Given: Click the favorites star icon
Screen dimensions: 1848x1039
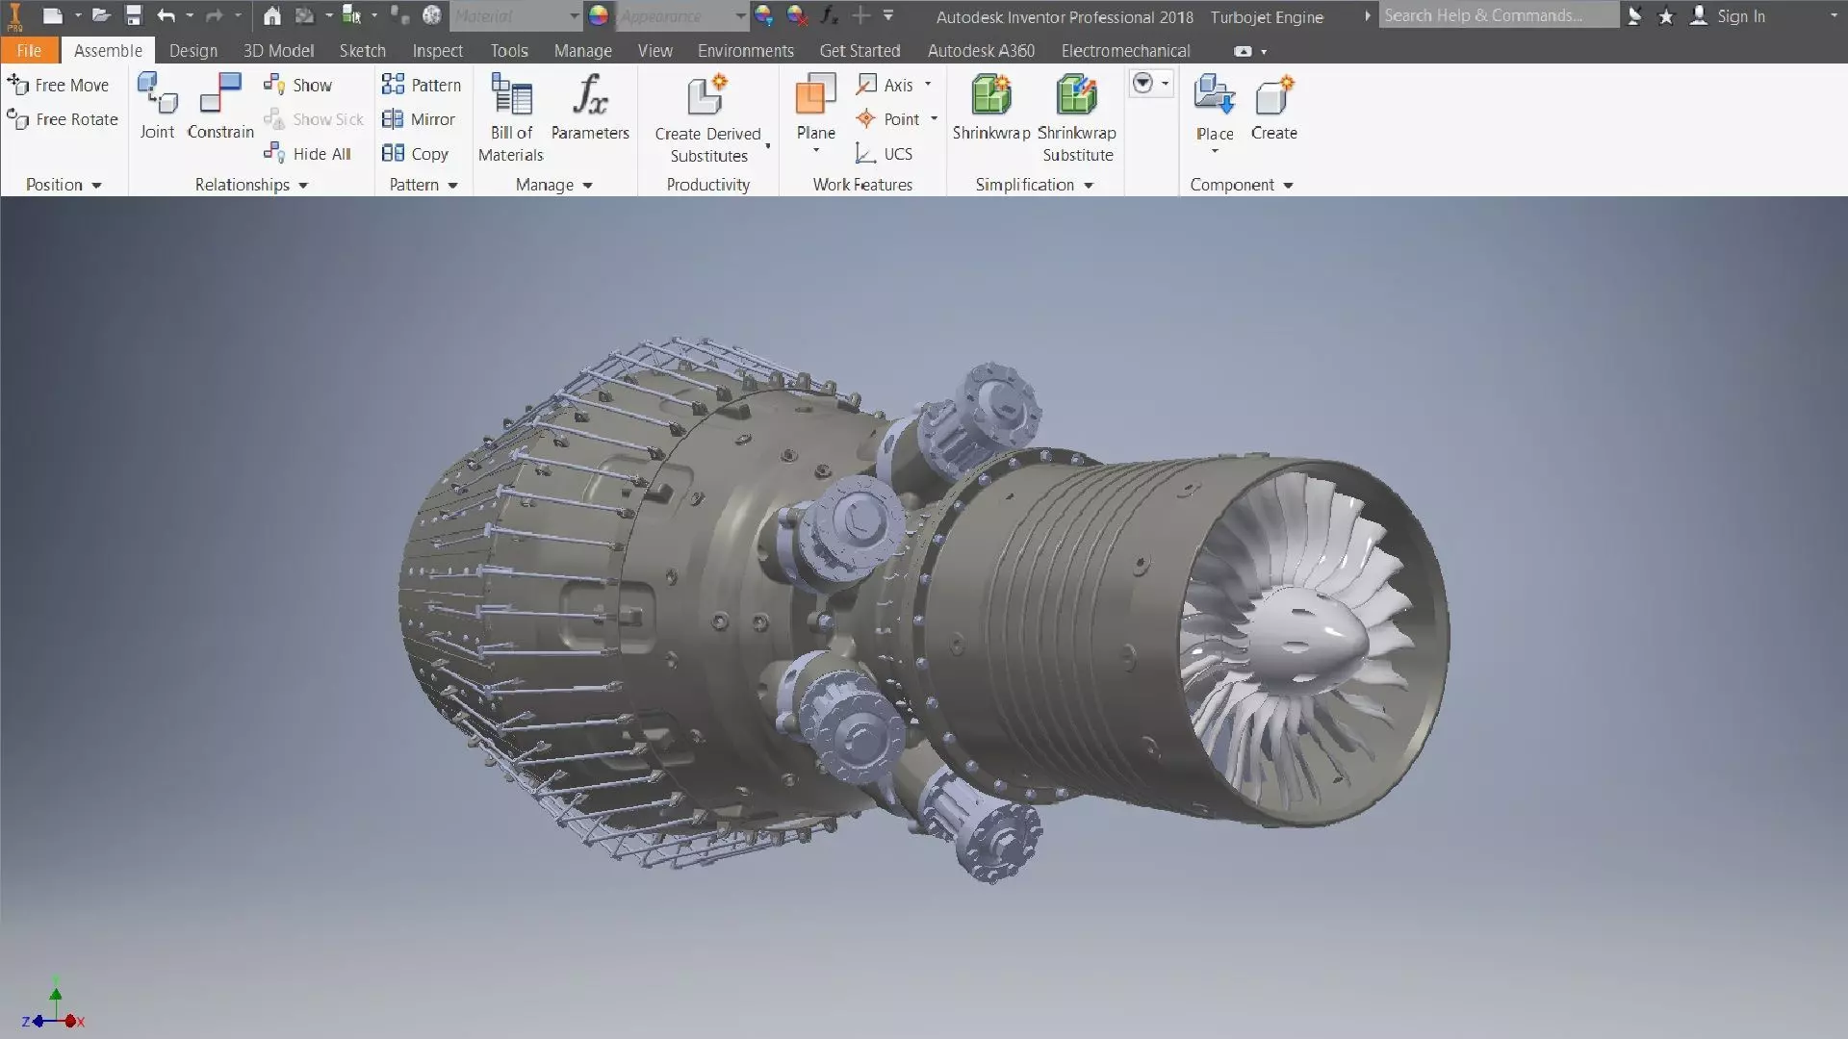Looking at the screenshot, I should point(1666,15).
